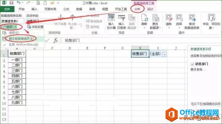Open the 选项 dropdown button
The width and height of the screenshot is (222, 124).
[9, 27]
